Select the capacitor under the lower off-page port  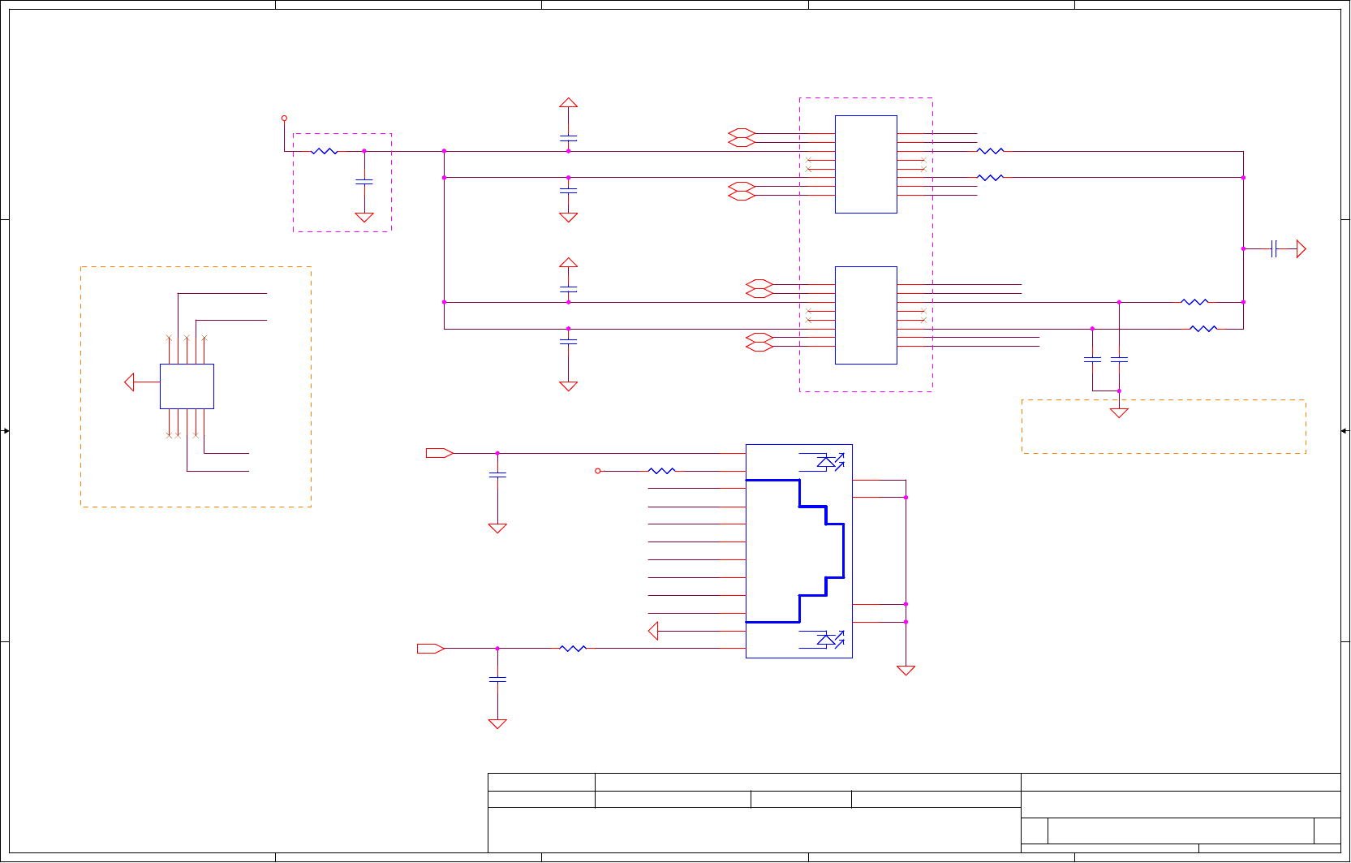(x=497, y=679)
